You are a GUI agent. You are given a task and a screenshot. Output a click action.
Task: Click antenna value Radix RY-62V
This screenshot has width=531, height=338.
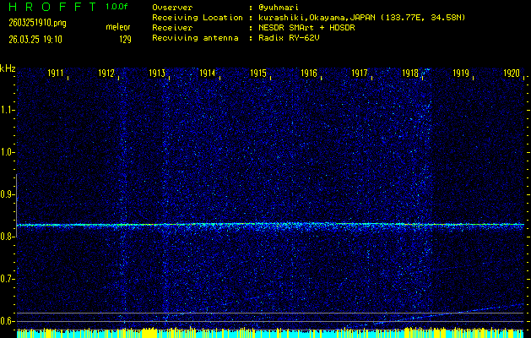[289, 38]
